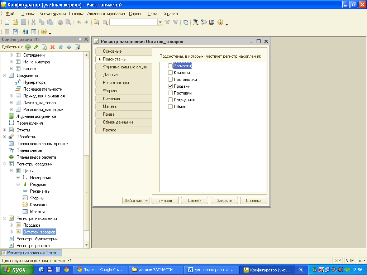Click the search input field in toolbar
Screen dimensions: 367x275
(133, 22)
